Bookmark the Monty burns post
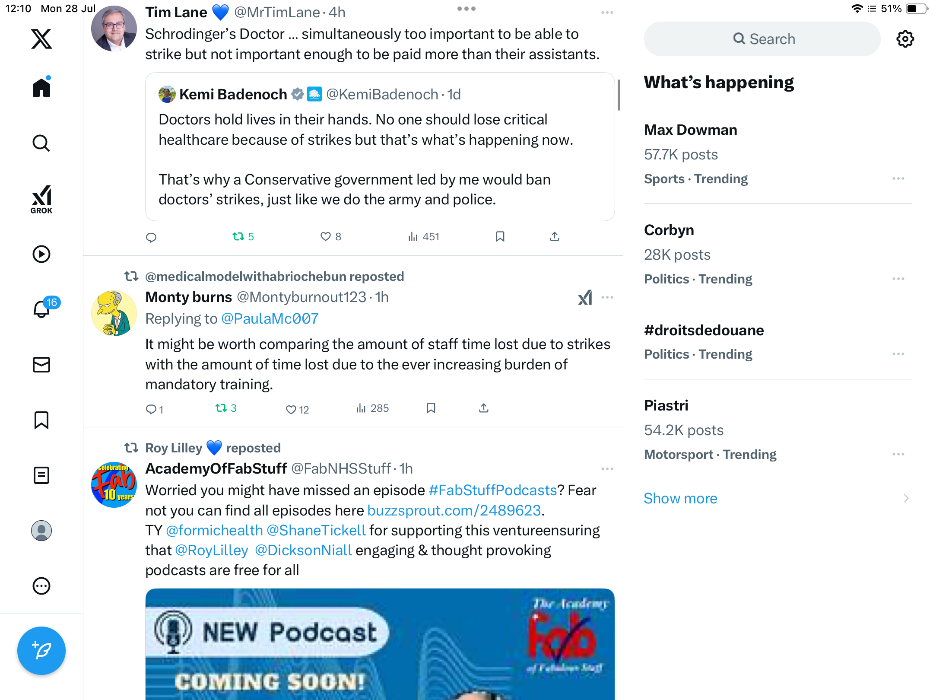The image size is (933, 700). [x=431, y=408]
